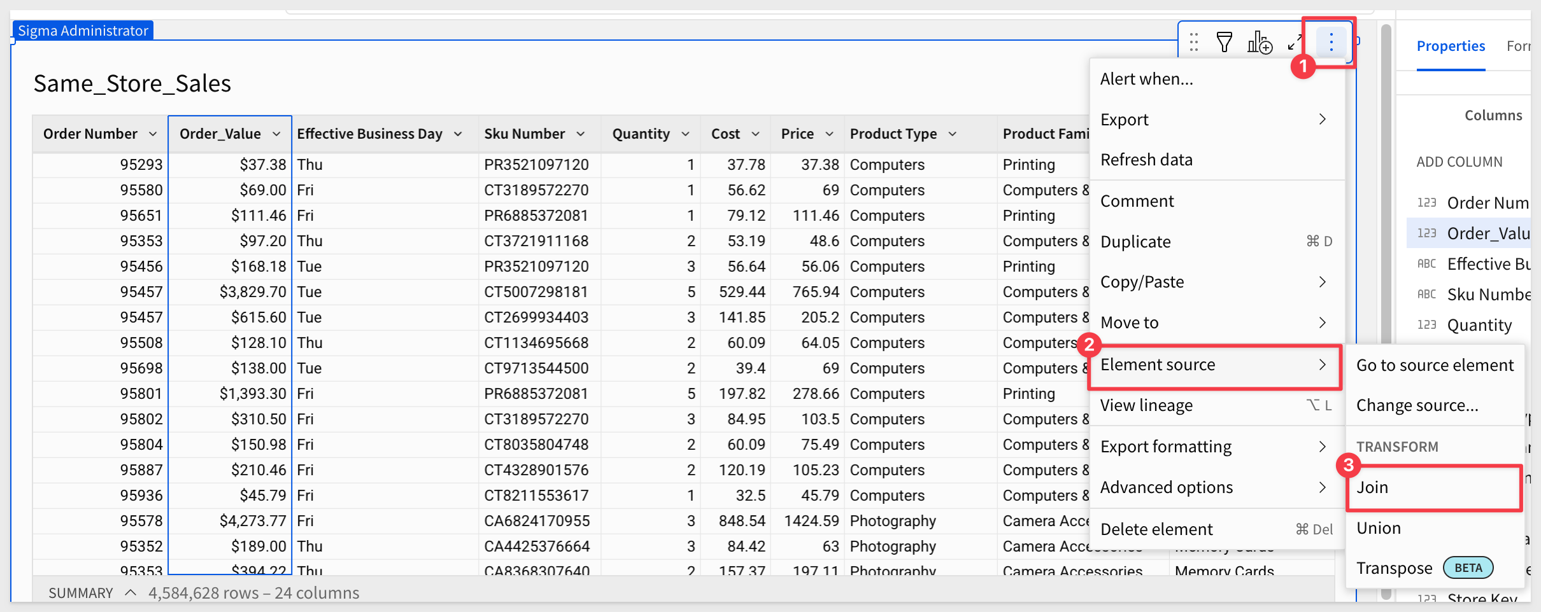Grab the drag handle dots icon
This screenshot has width=1541, height=612.
[x=1194, y=43]
